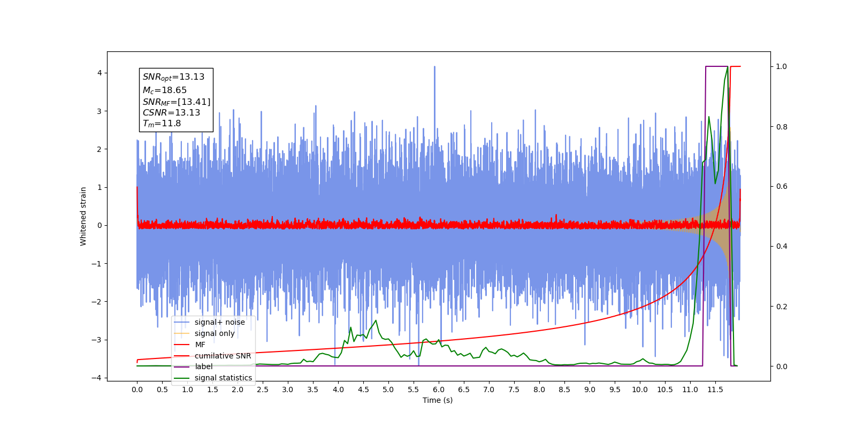Click the 0.2 tick on the right axis
The width and height of the screenshot is (856, 428).
(x=782, y=307)
